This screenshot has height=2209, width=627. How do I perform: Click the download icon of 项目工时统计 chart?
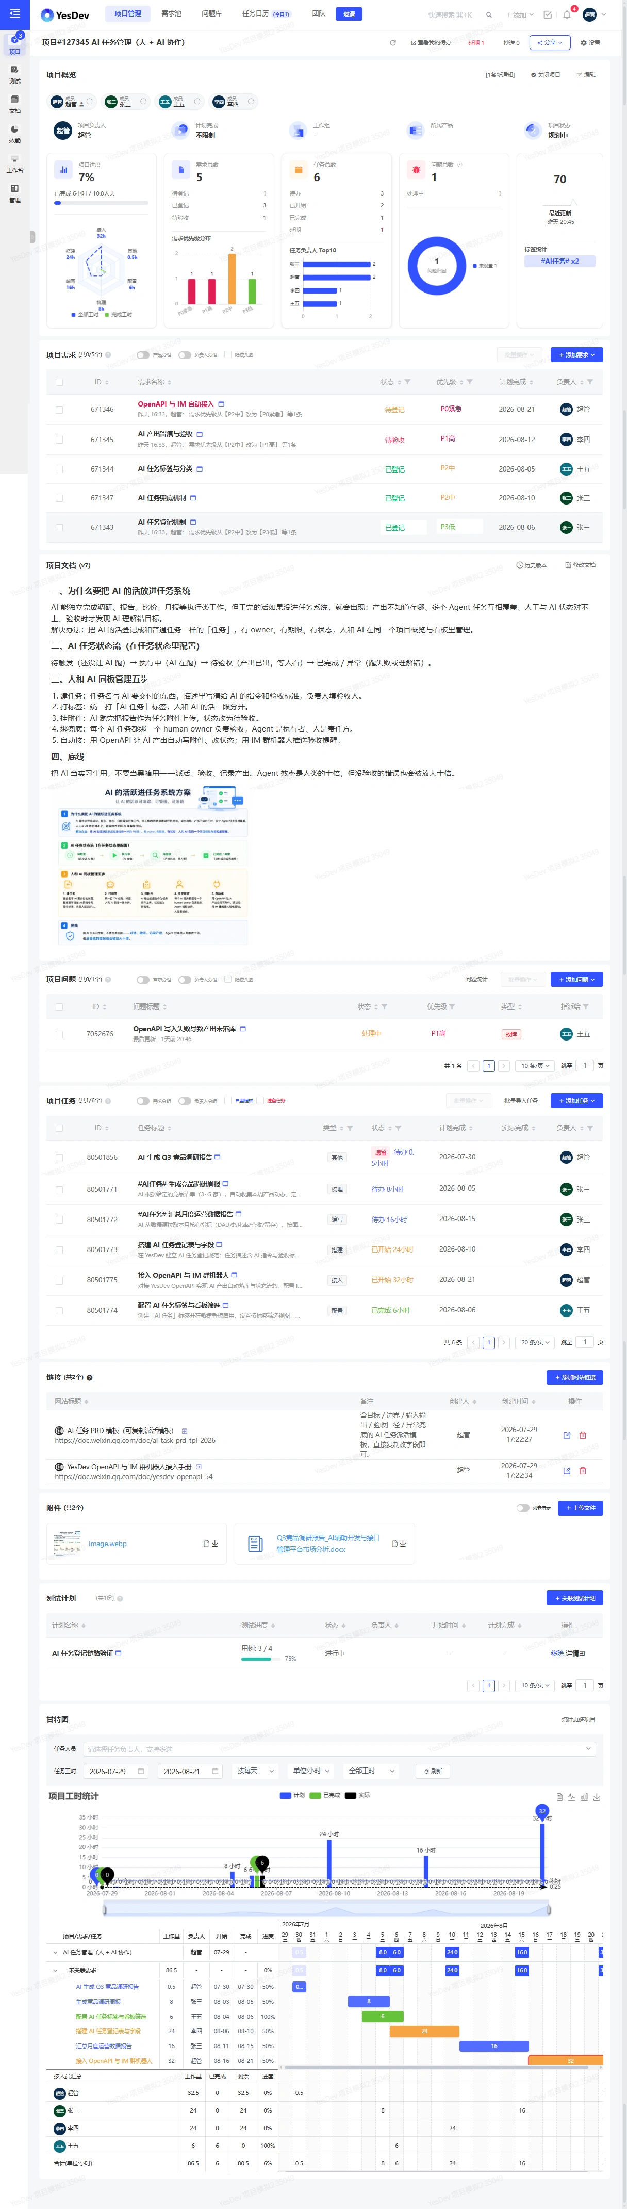coord(597,1797)
